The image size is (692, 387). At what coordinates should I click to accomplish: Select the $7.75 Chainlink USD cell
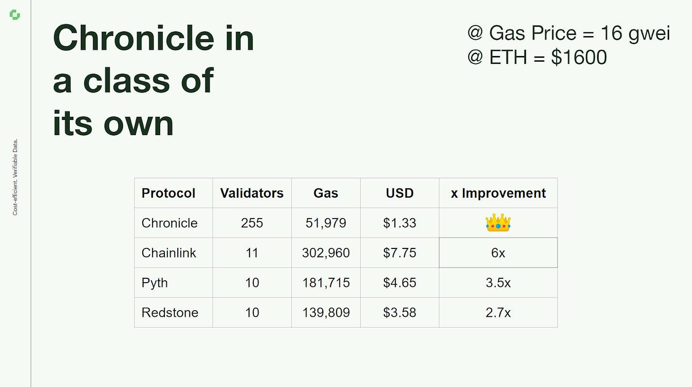click(399, 253)
